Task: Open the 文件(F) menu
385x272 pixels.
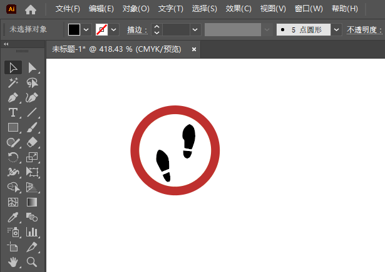Action: pos(68,9)
